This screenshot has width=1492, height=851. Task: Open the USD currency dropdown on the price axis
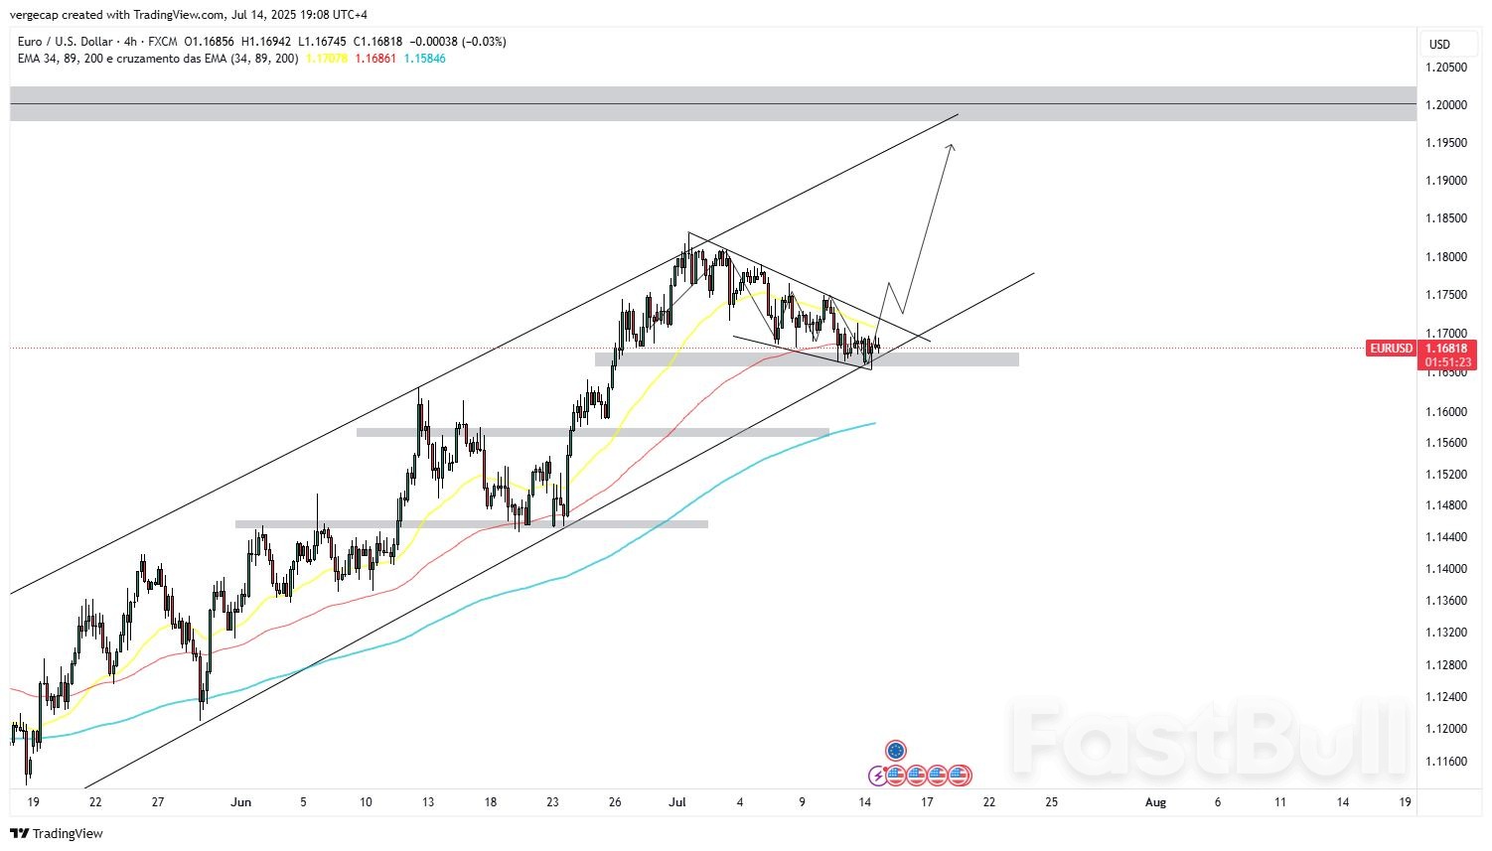click(1440, 44)
